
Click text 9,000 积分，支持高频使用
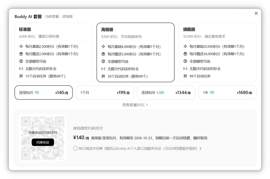click(121, 37)
